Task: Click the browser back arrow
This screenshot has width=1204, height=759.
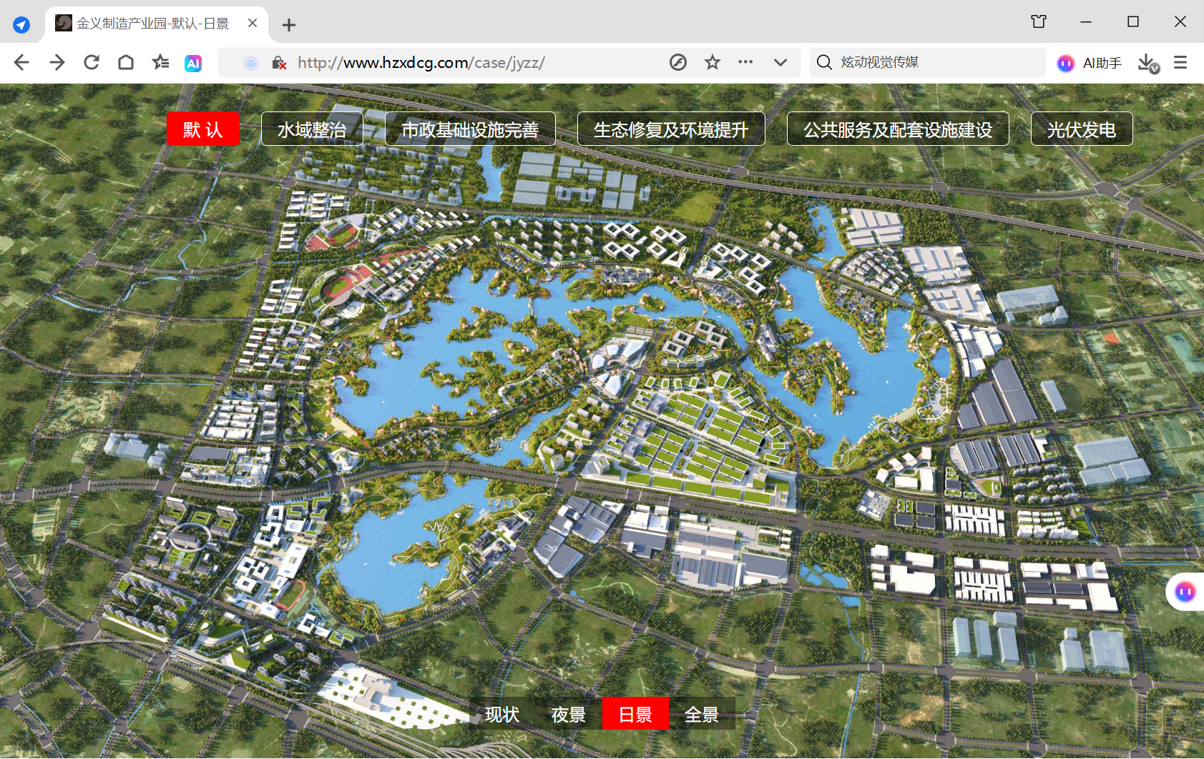Action: [21, 63]
